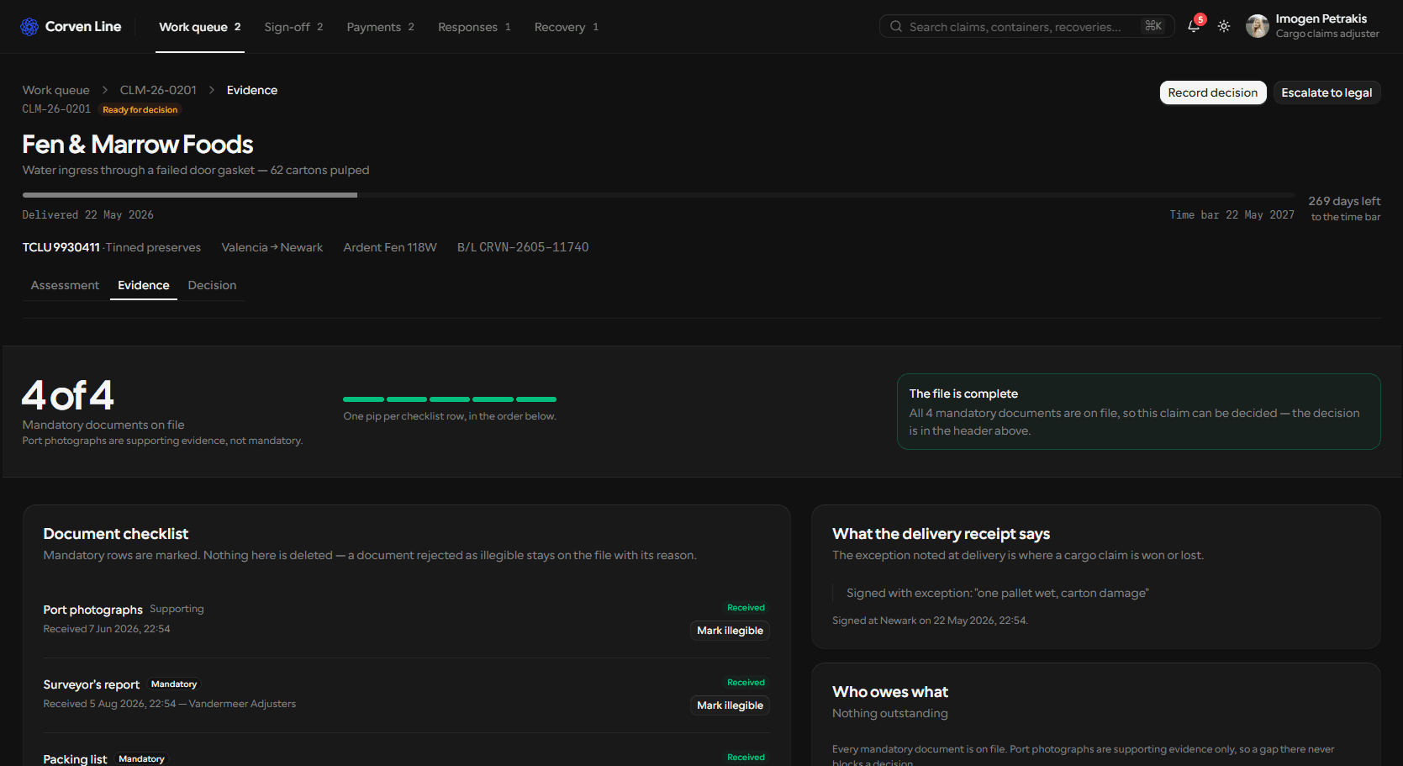Mark Surveyor's report illegible
Viewport: 1403px width, 766px height.
(x=730, y=705)
